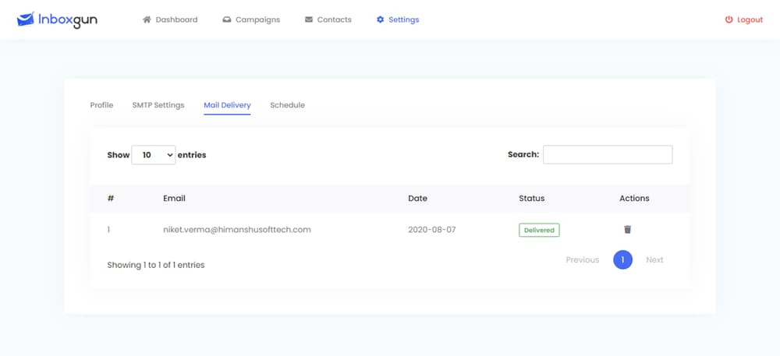This screenshot has height=356, width=780.
Task: Go to the Next page
Action: (654, 259)
